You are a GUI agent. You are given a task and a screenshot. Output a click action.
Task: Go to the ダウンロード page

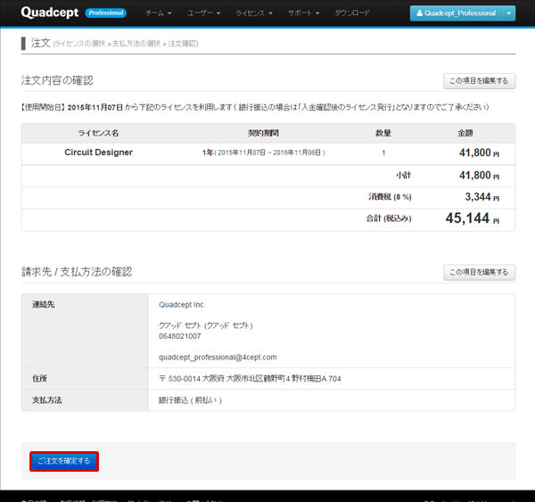tap(352, 13)
